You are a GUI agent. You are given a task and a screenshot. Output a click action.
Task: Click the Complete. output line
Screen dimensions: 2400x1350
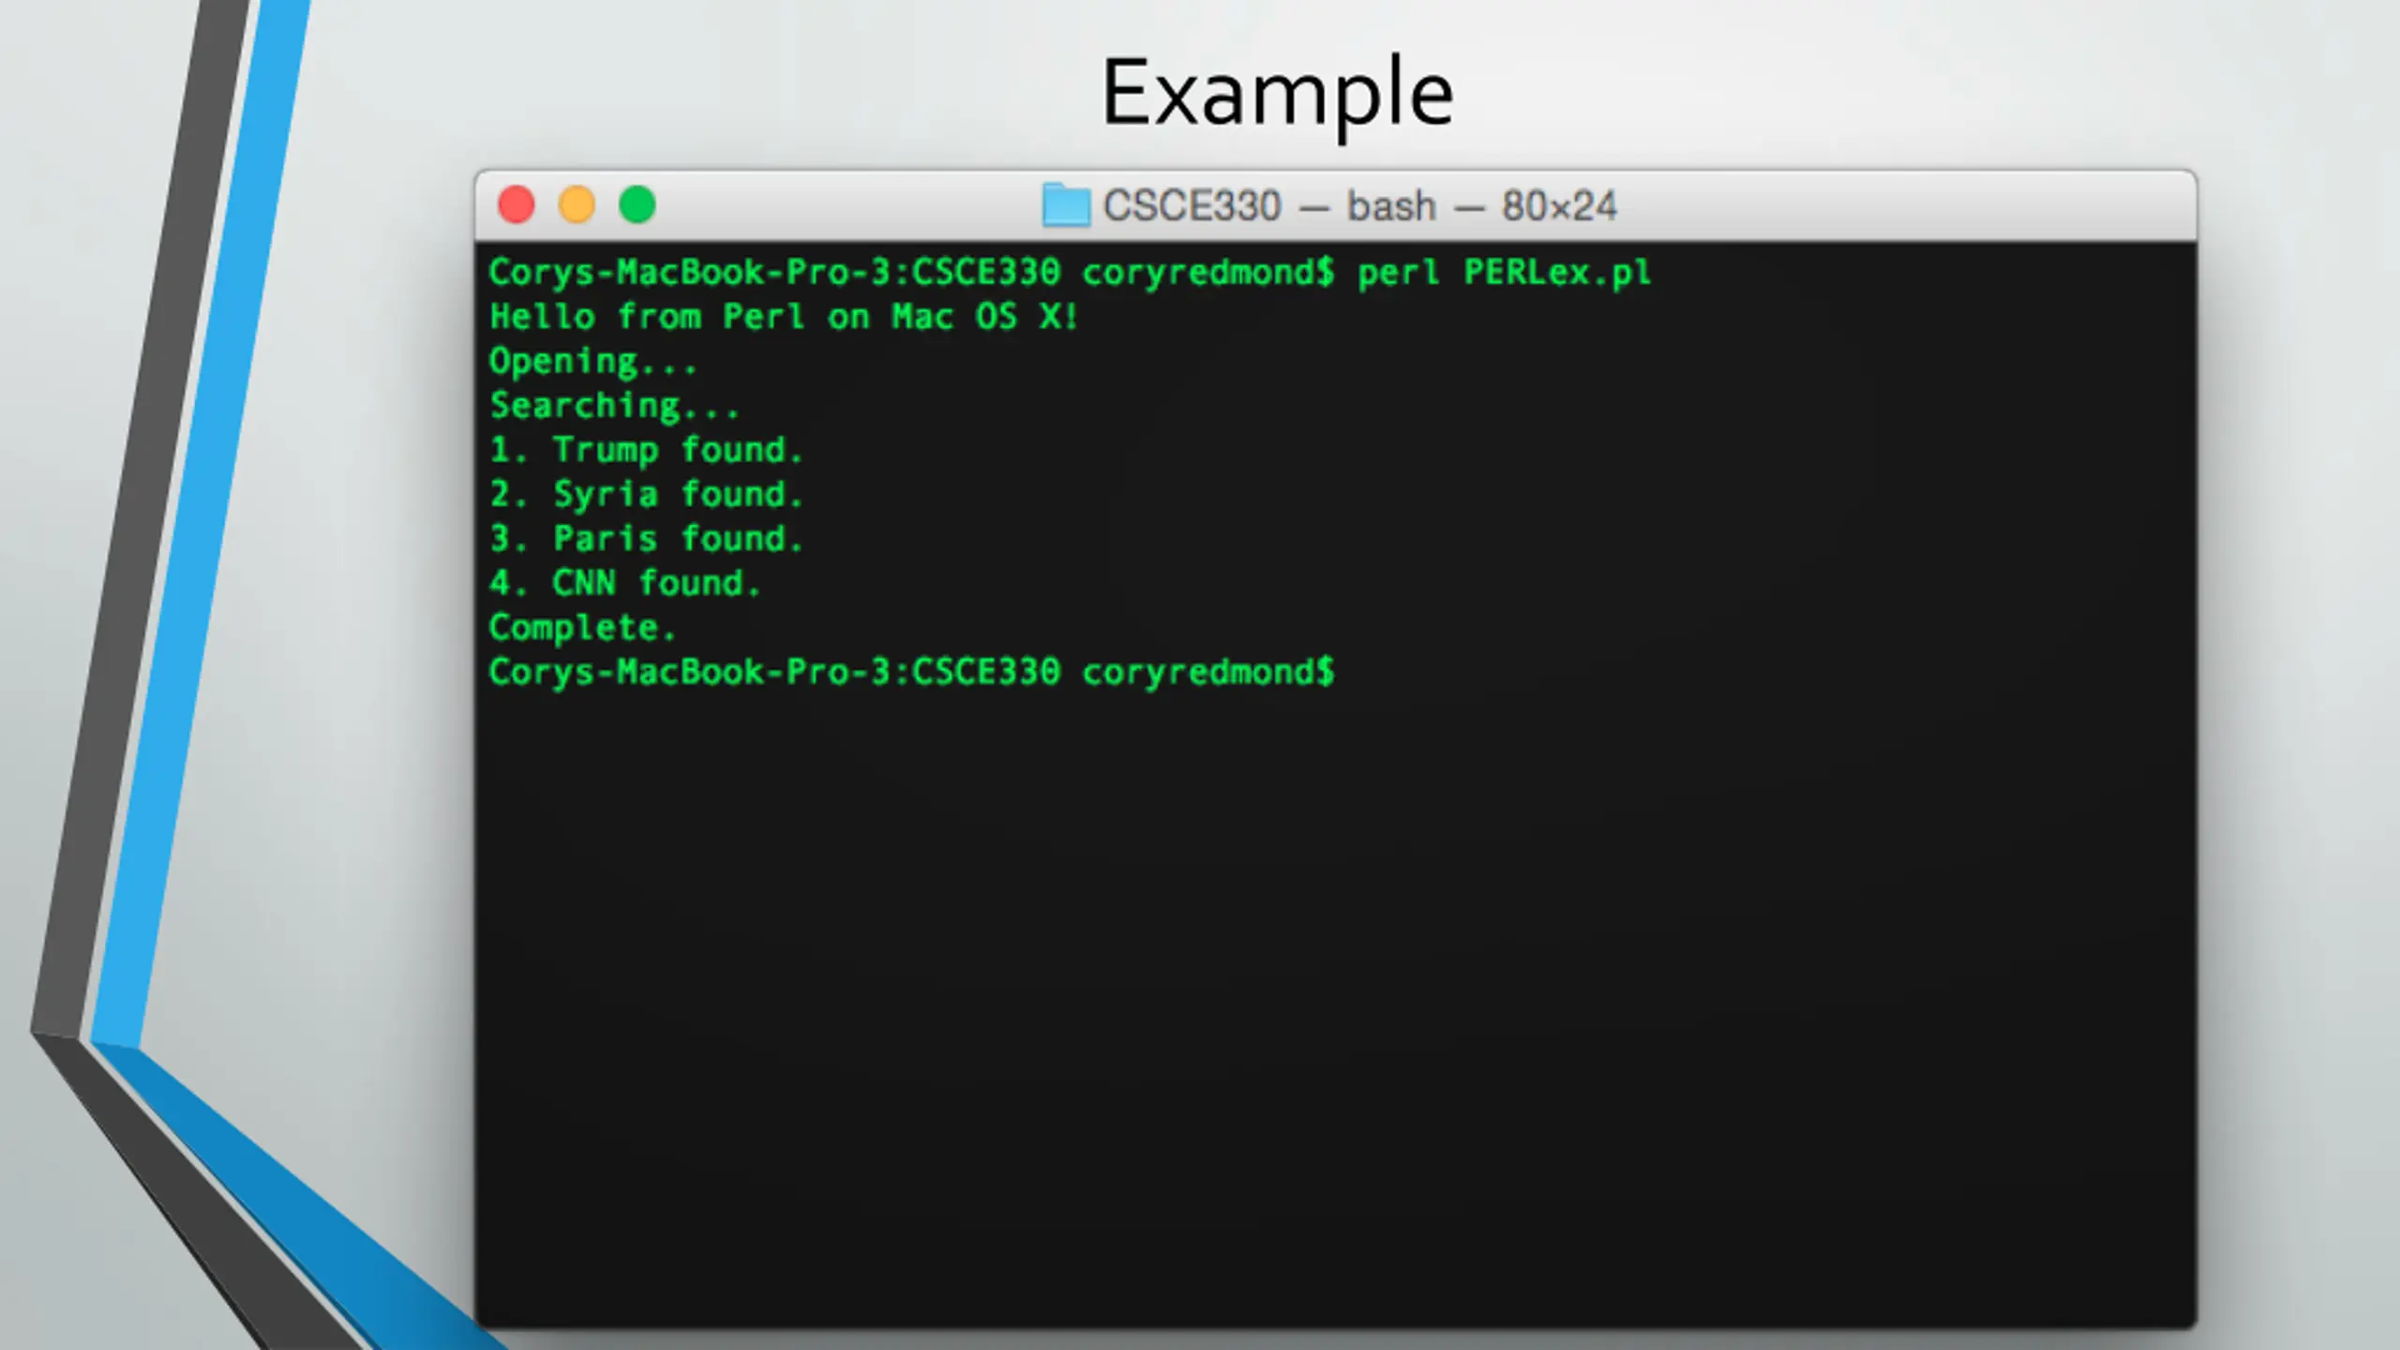(x=582, y=628)
